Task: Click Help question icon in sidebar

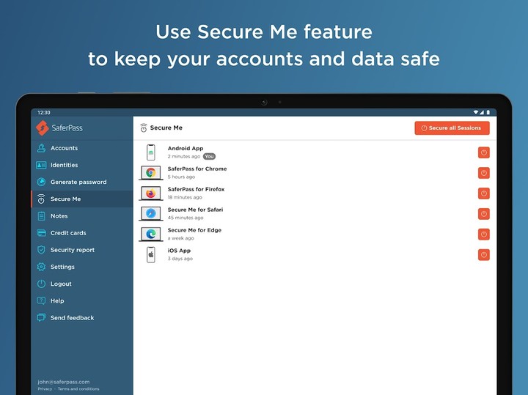Action: pyautogui.click(x=41, y=300)
